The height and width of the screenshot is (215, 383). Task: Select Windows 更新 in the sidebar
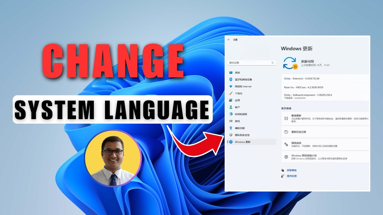[252, 142]
